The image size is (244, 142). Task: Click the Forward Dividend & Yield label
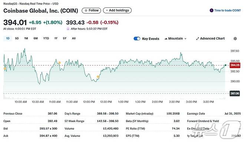click(203, 121)
